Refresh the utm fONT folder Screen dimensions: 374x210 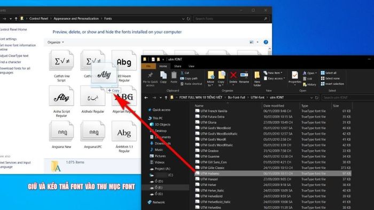click(316, 98)
